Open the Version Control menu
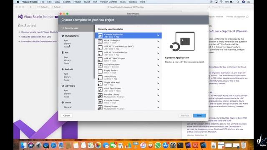 (x=108, y=2)
